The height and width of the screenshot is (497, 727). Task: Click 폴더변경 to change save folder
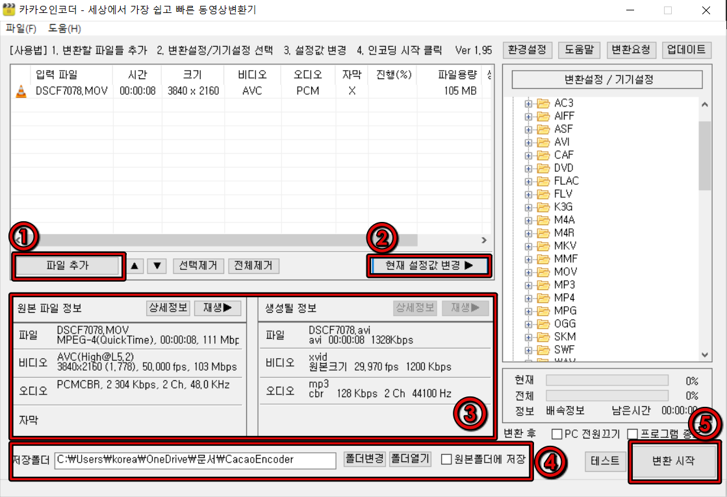tap(364, 459)
